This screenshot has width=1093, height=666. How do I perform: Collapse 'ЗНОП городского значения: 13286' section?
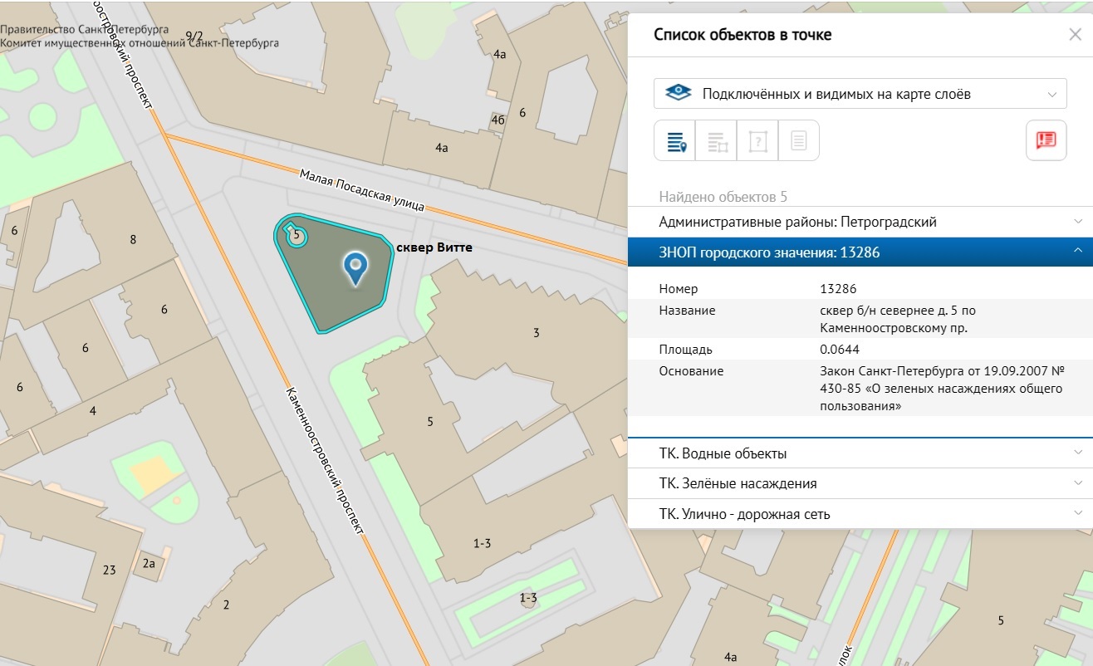click(x=860, y=252)
